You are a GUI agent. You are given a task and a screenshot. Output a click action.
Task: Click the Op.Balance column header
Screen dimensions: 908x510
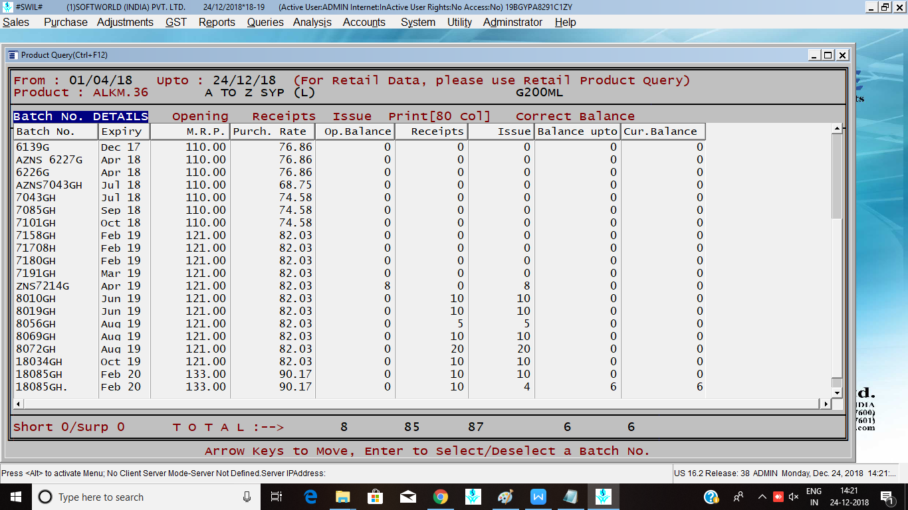point(355,131)
